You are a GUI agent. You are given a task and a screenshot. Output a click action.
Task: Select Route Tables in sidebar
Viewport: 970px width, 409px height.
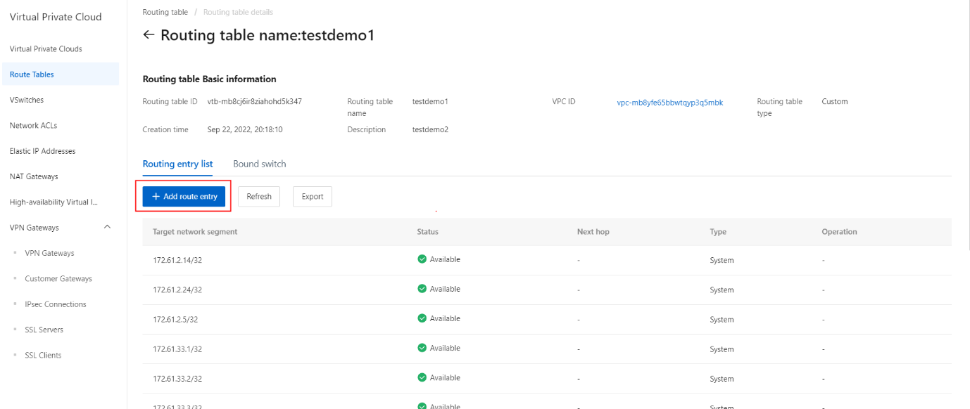coord(61,74)
